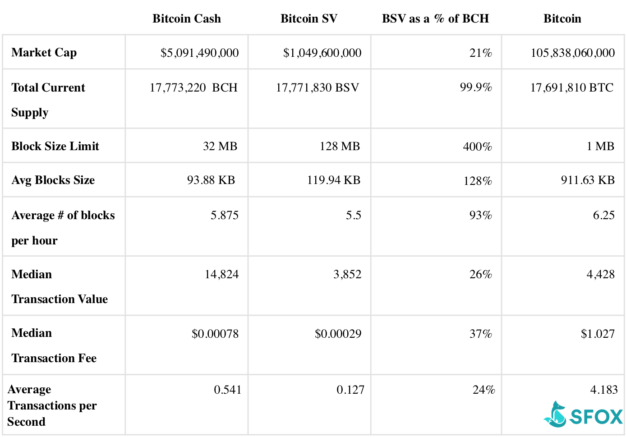Viewport: 626px width, 437px height.
Task: Select the Market Cap row label
Action: (x=44, y=53)
